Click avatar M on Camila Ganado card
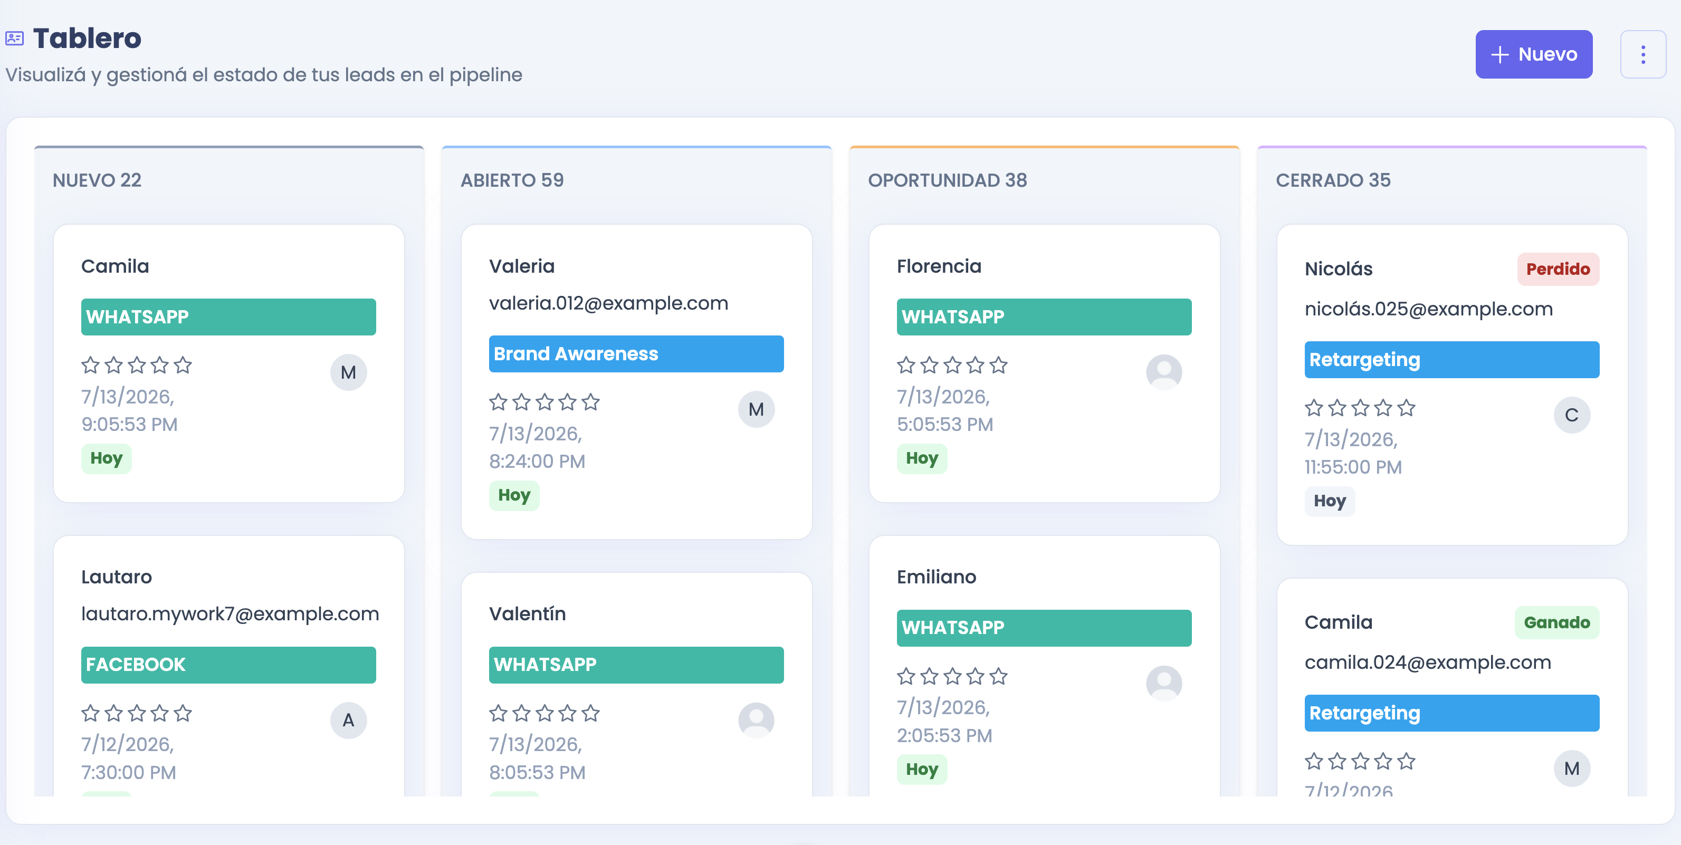 pyautogui.click(x=1572, y=769)
